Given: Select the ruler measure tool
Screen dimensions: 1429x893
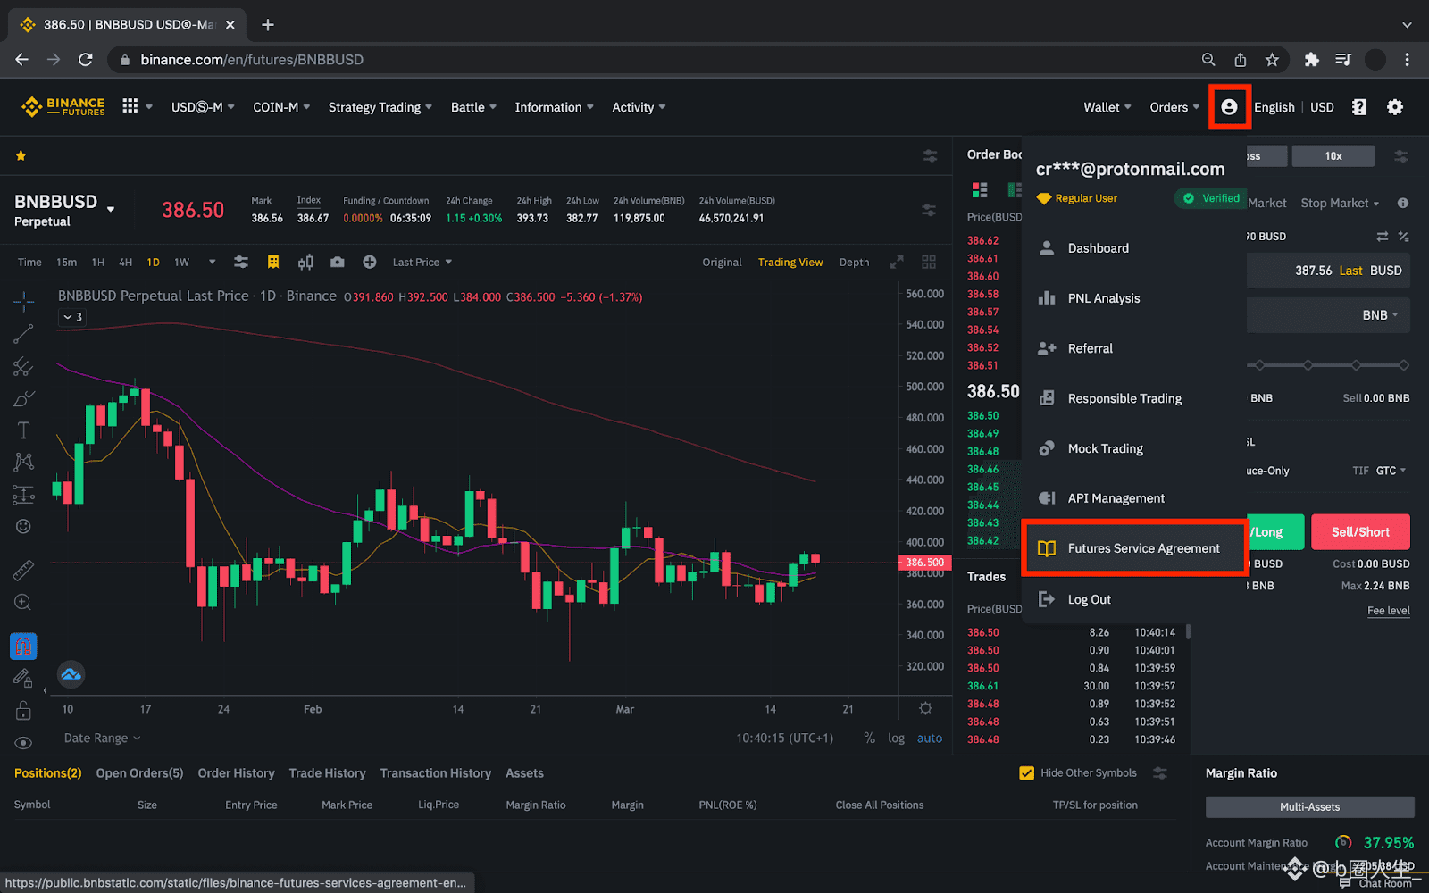Looking at the screenshot, I should click(x=23, y=570).
